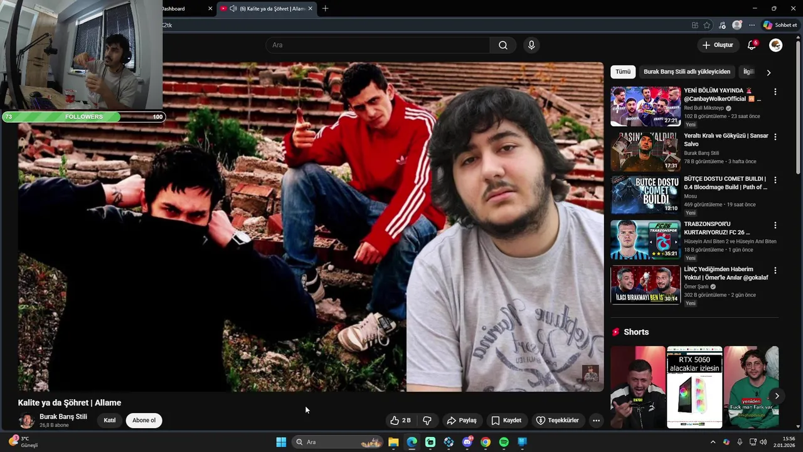Image resolution: width=803 pixels, height=452 pixels.
Task: Click the Teşekkürler thanks button
Action: pos(558,421)
